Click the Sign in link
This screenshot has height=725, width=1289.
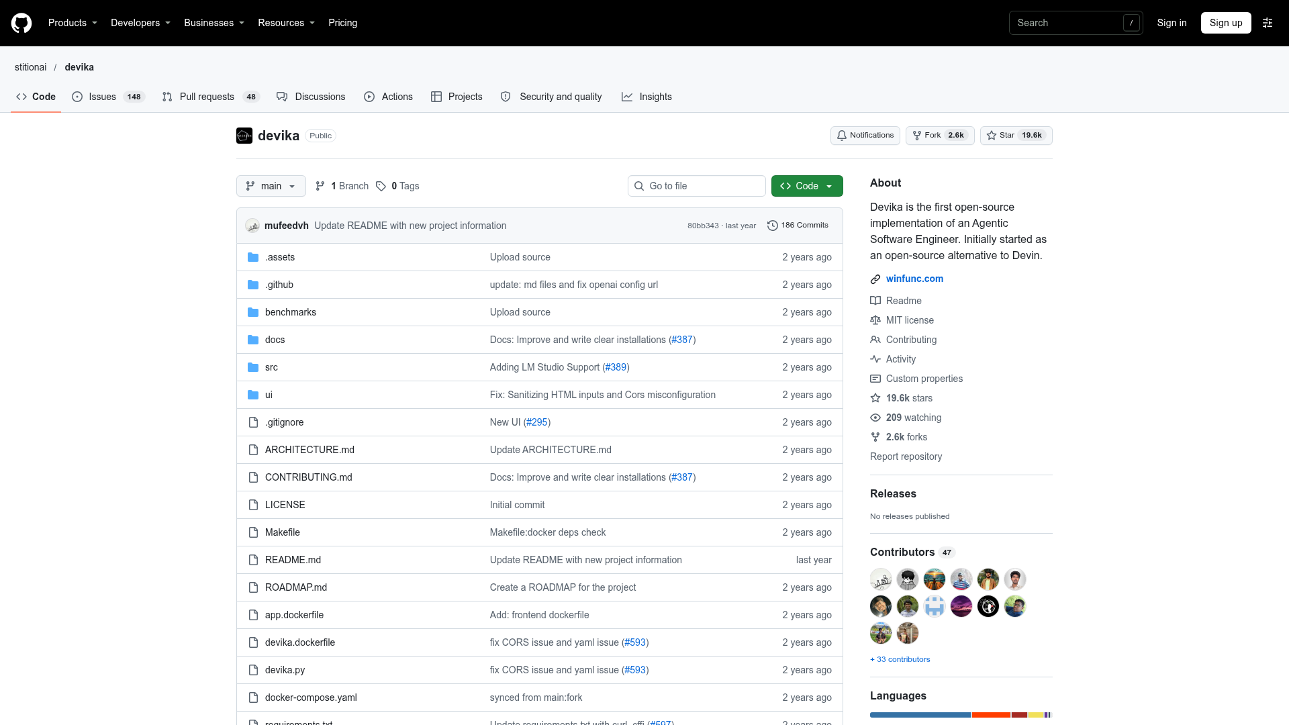pos(1172,23)
